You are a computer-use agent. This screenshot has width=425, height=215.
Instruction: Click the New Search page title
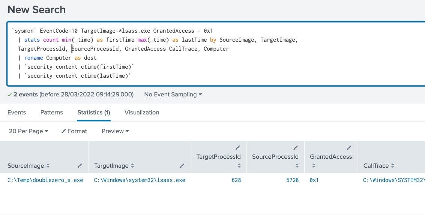[37, 9]
